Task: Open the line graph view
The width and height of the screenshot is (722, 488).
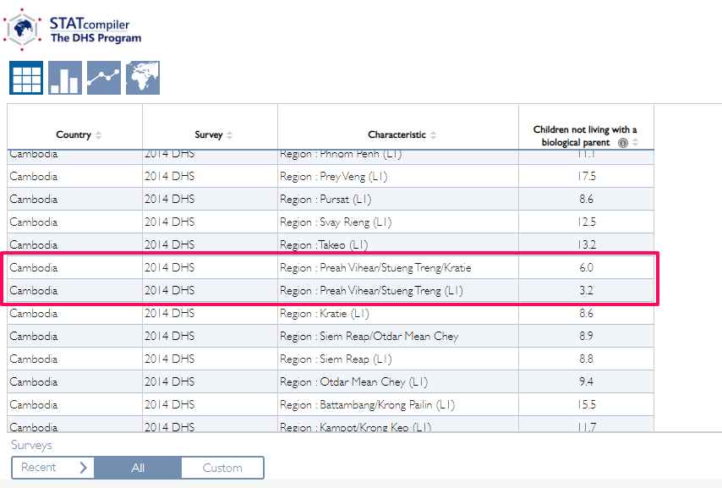Action: coord(104,78)
